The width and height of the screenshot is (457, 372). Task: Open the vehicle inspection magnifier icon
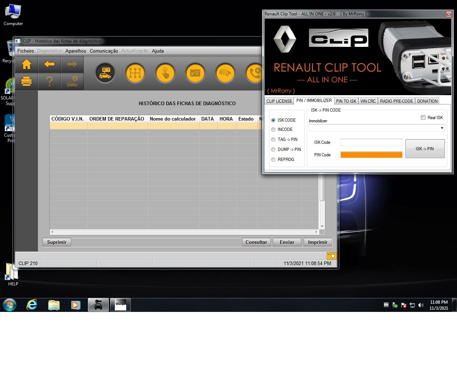click(225, 73)
